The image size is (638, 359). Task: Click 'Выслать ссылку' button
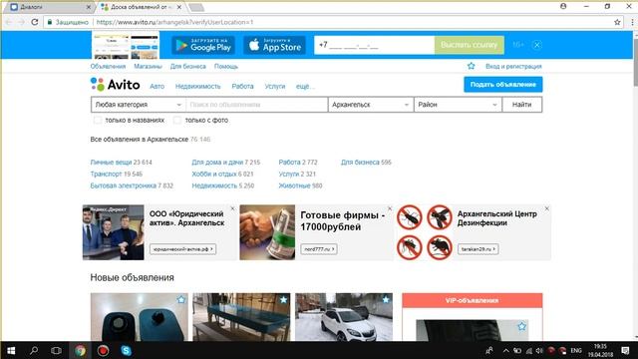[x=470, y=45]
